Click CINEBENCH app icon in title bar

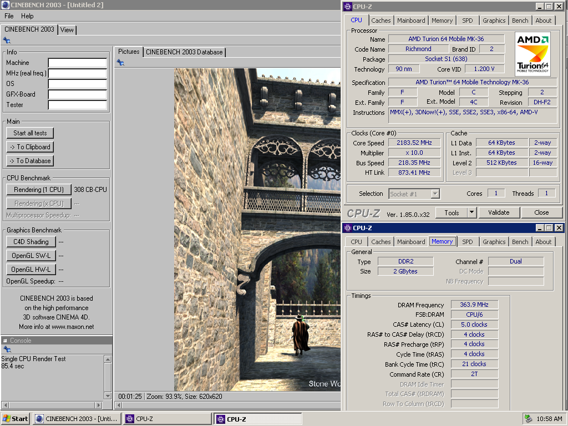click(5, 5)
